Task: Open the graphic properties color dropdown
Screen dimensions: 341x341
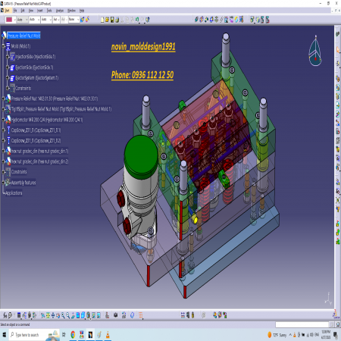Action: pos(14,20)
